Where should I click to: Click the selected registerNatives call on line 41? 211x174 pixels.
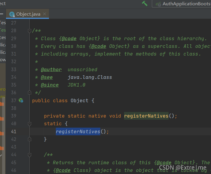[78, 131]
